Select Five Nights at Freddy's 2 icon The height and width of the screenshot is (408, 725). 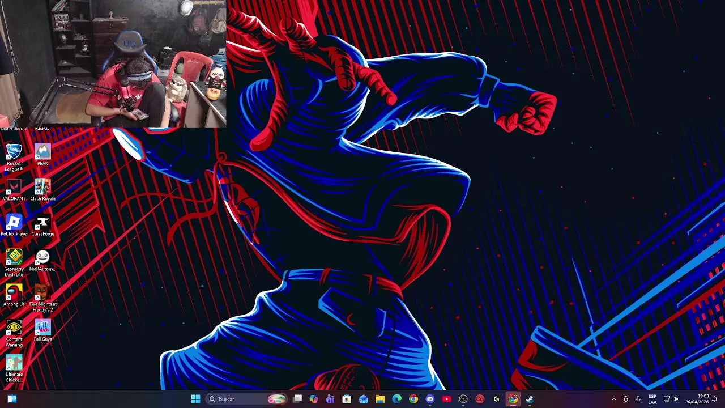tap(42, 299)
